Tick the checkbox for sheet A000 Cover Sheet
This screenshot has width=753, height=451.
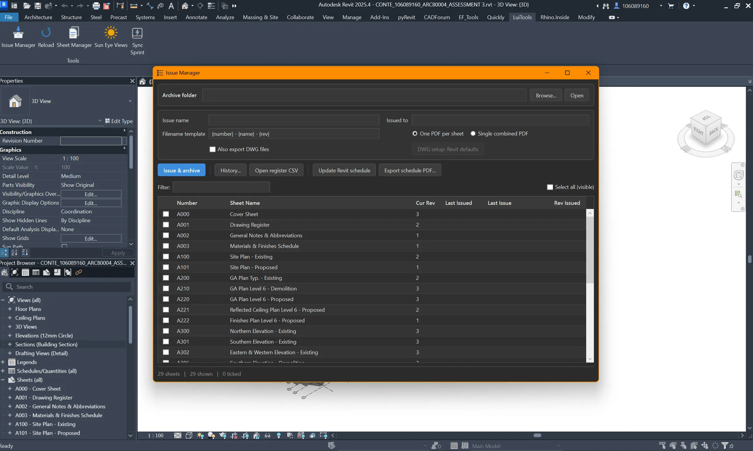pyautogui.click(x=166, y=214)
